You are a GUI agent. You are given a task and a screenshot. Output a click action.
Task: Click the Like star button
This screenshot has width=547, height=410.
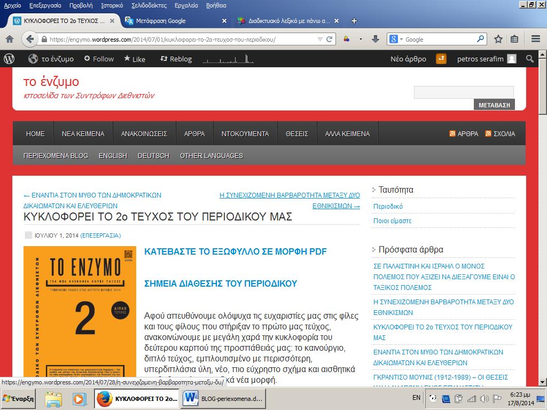(x=135, y=59)
